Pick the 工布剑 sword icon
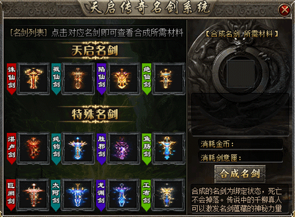The width and height of the screenshot is (295, 217). click(168, 195)
